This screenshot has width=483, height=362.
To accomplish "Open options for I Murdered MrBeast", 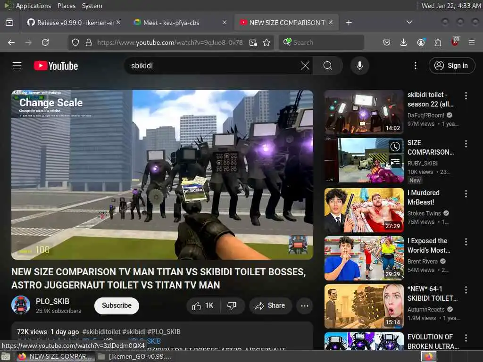I will tap(466, 194).
